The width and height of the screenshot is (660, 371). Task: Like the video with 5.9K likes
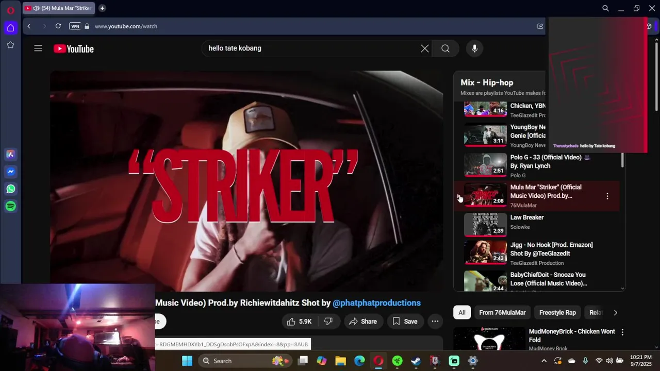click(x=300, y=322)
